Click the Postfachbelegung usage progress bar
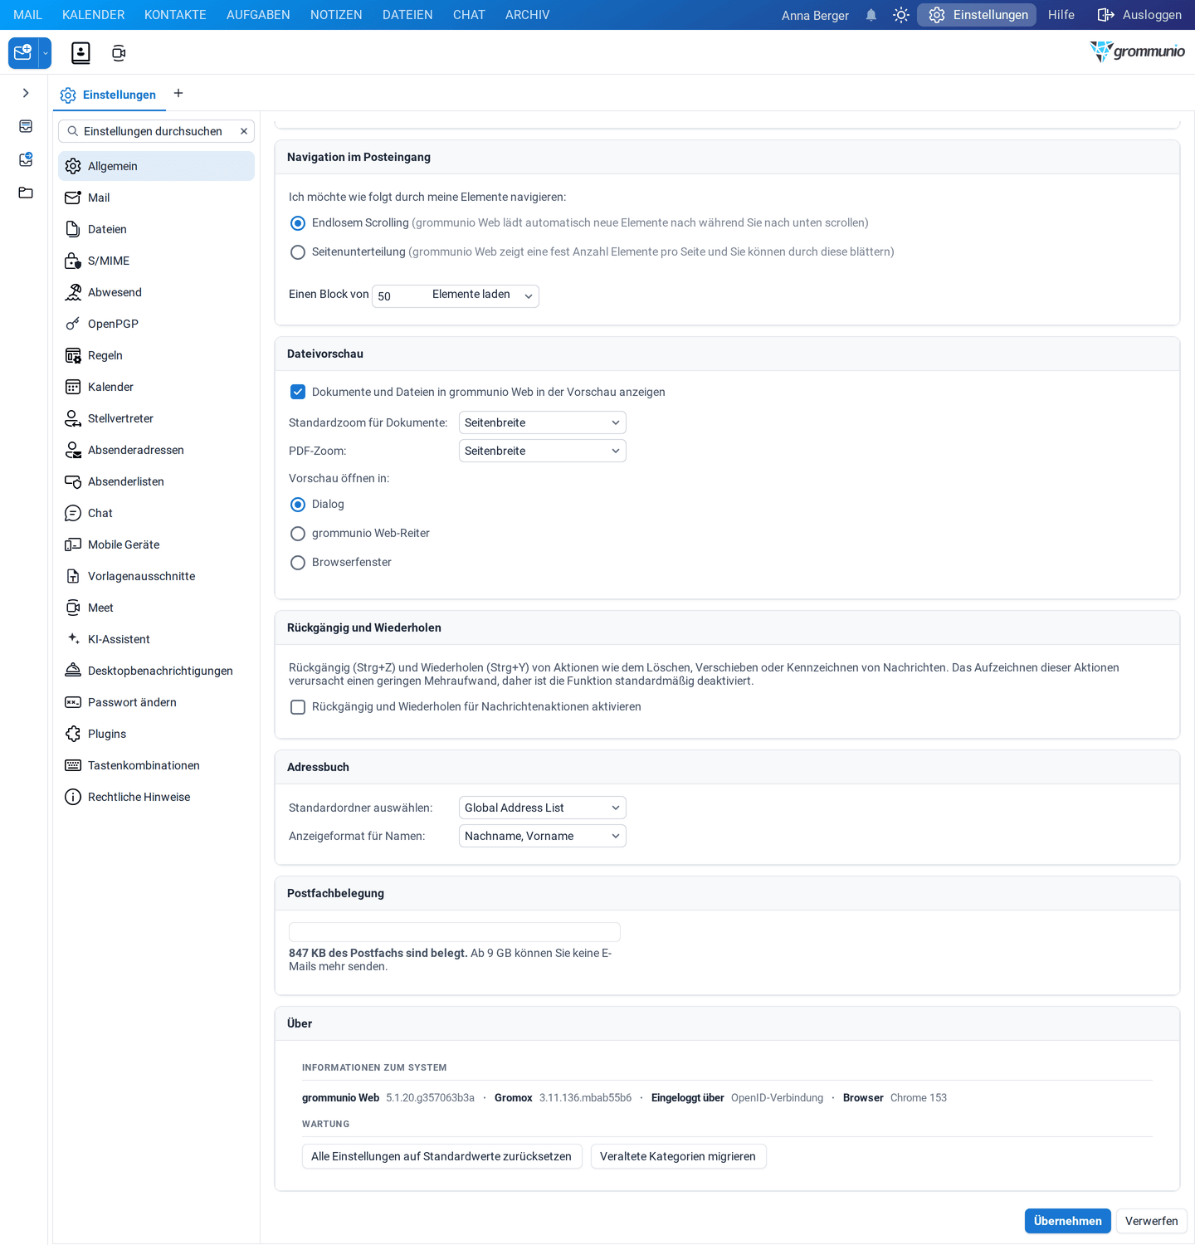Viewport: 1195px width, 1245px height. click(x=455, y=932)
